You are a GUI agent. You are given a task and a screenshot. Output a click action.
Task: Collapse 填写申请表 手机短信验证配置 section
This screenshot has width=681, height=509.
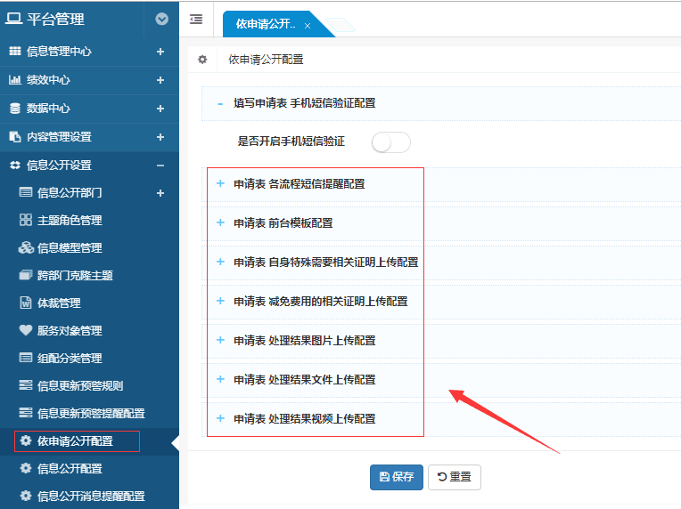point(220,103)
